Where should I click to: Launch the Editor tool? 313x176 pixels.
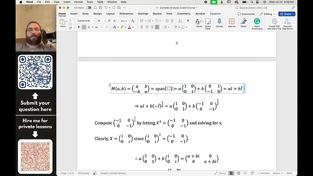tap(244, 23)
